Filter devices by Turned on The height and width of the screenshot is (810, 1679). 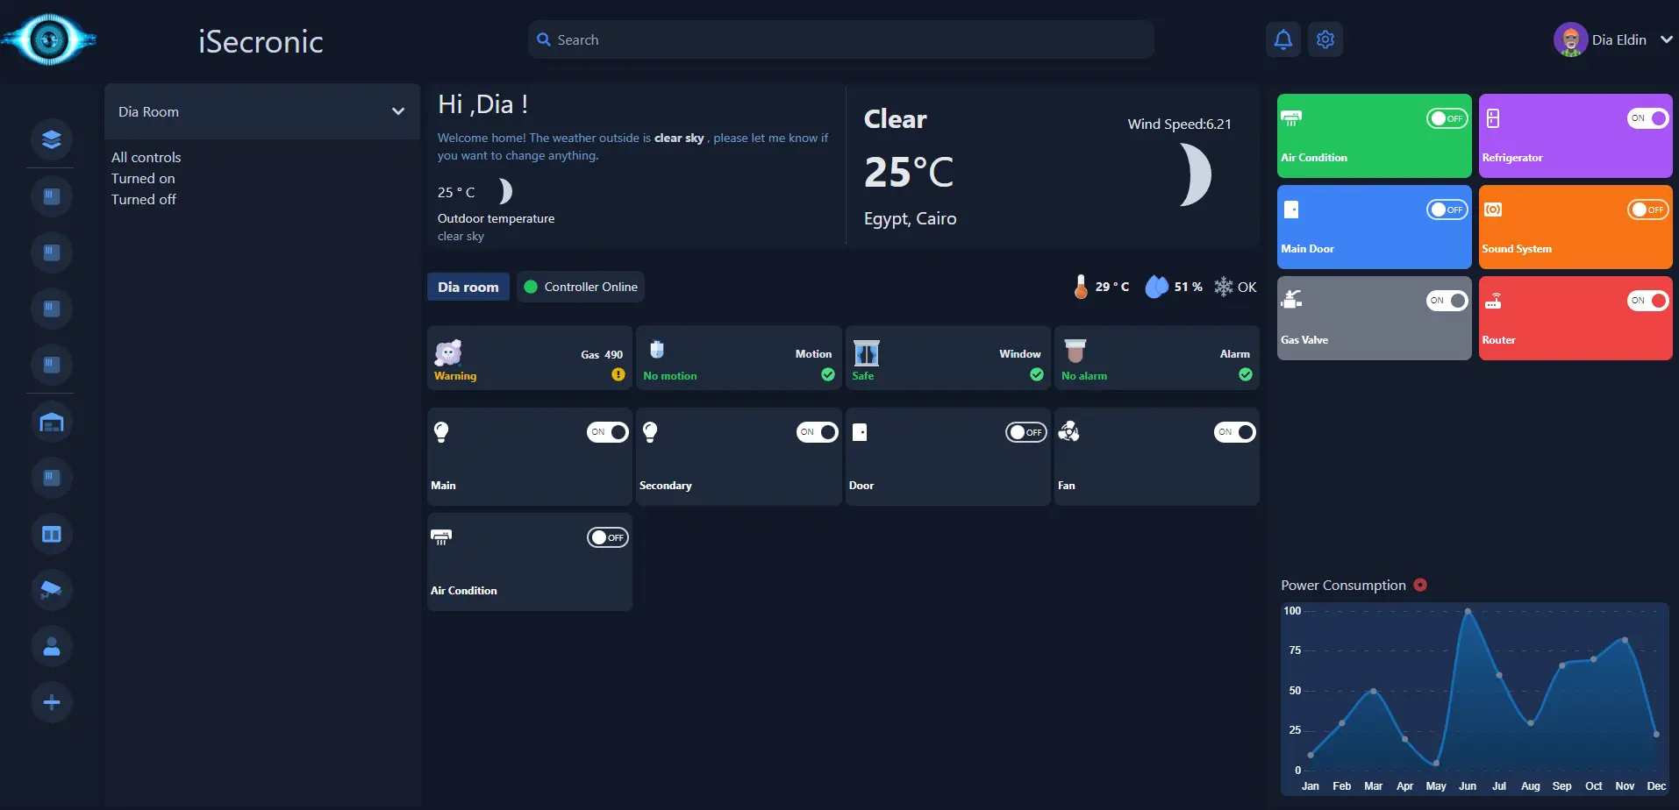coord(143,178)
